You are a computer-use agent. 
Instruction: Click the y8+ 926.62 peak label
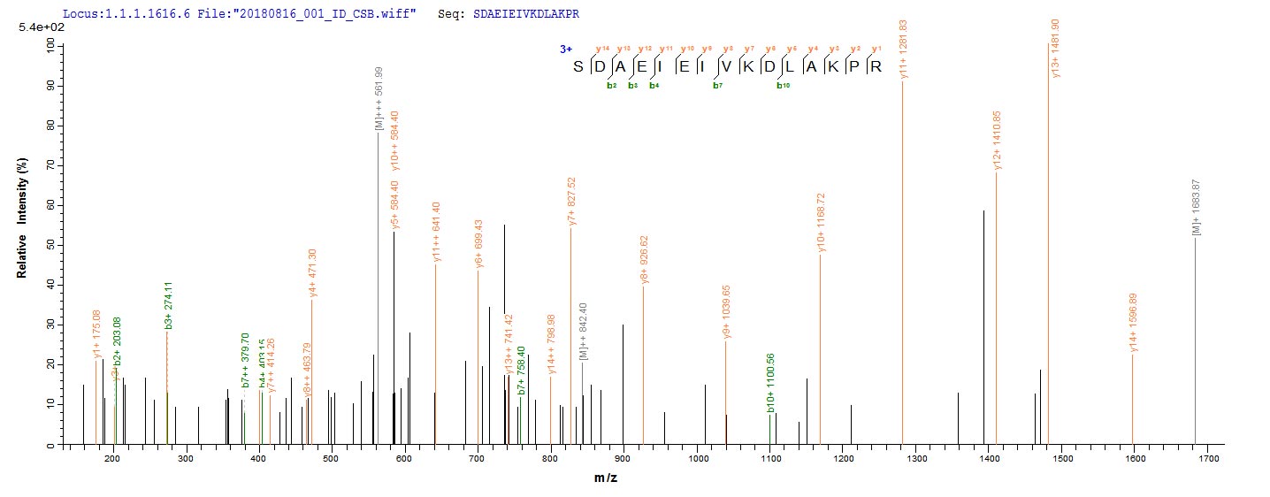(x=644, y=260)
